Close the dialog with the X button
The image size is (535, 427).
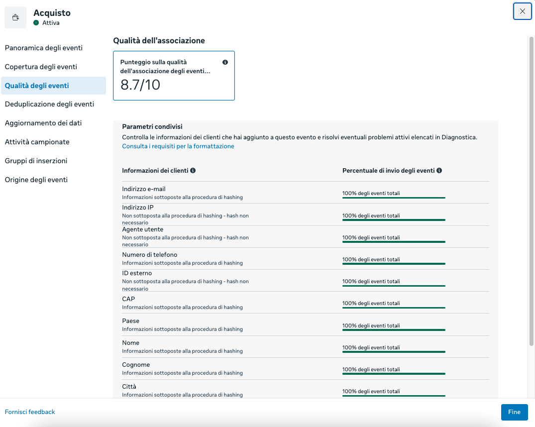coord(522,11)
